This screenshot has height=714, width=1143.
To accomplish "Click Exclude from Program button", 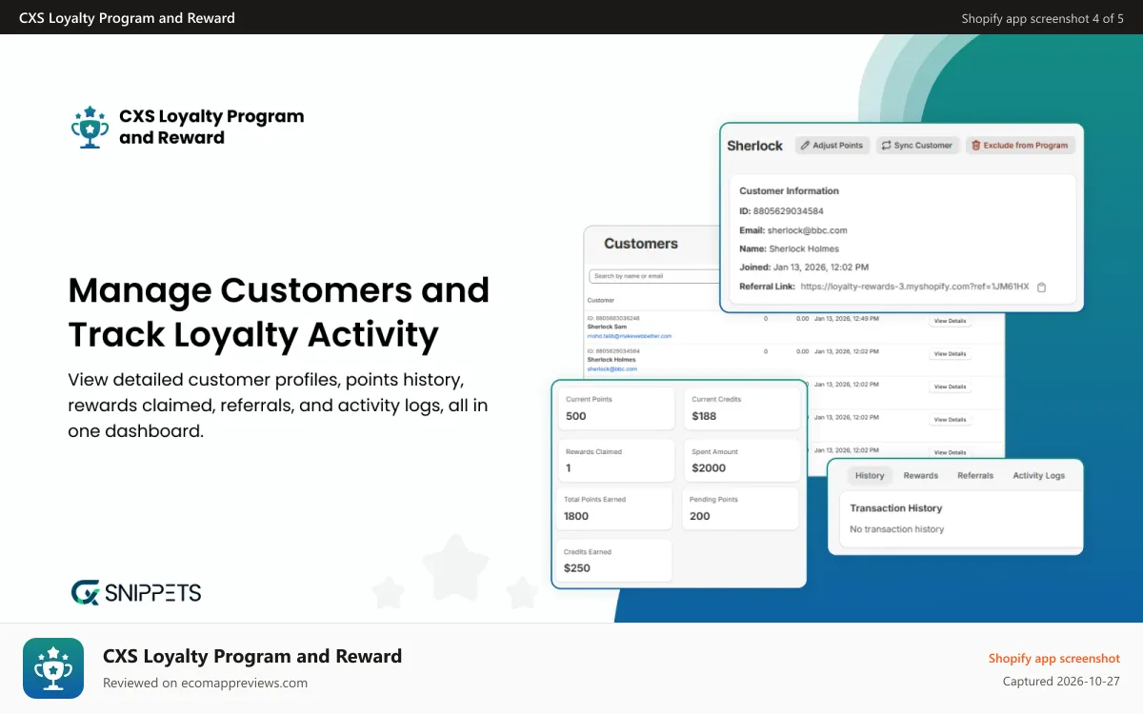I will pos(1021,146).
